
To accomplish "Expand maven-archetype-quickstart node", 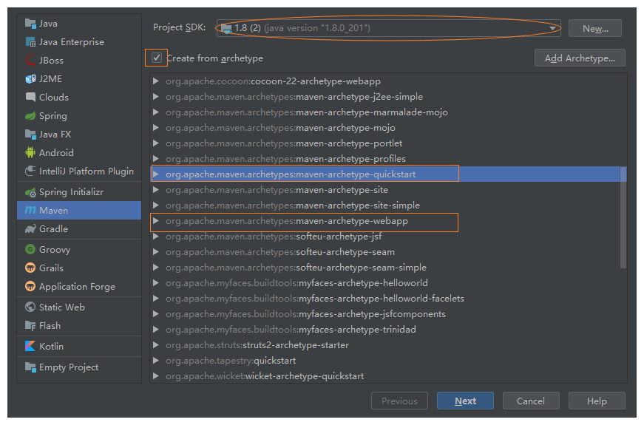I will tap(156, 174).
